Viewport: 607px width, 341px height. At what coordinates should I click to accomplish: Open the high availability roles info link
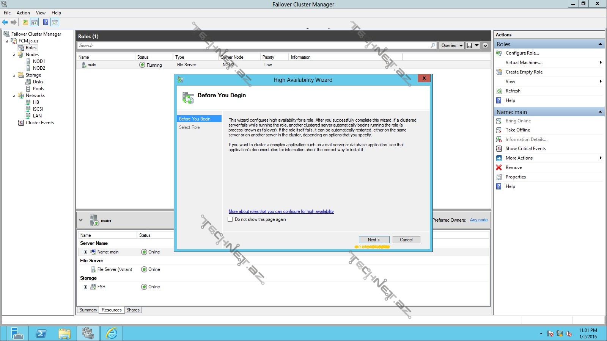pos(281,211)
